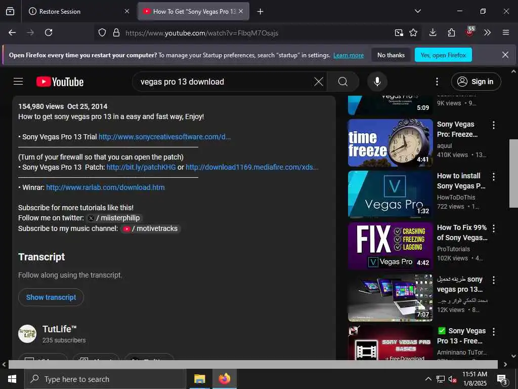List all tabs dropdown arrow
This screenshot has height=389, width=518.
point(417,11)
